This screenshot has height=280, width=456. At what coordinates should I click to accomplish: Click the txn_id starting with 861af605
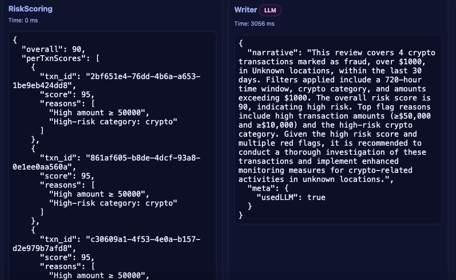pos(143,158)
